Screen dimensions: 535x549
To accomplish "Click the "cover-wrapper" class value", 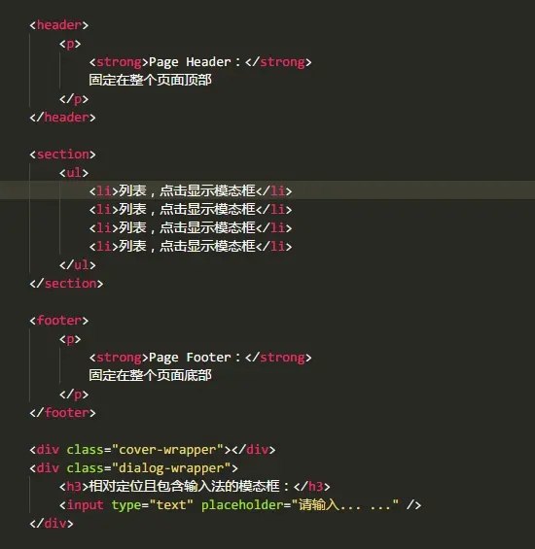I will 167,450.
